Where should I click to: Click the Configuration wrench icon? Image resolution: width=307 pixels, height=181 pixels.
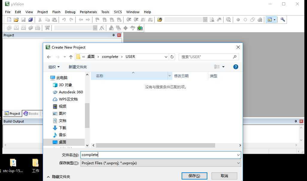coord(282,19)
